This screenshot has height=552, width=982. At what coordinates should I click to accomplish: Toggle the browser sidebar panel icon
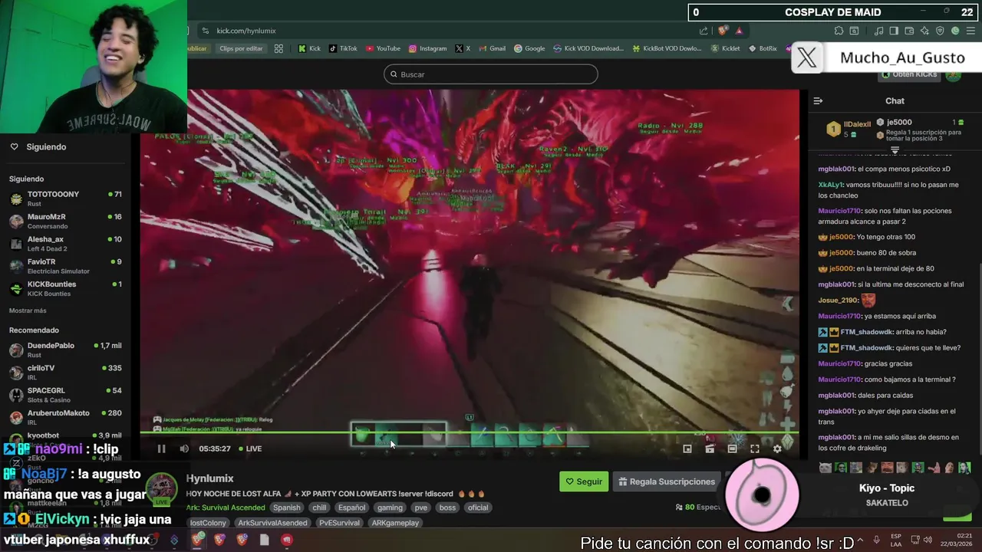coord(894,31)
